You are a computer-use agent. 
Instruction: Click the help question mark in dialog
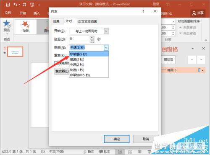[x=143, y=11]
